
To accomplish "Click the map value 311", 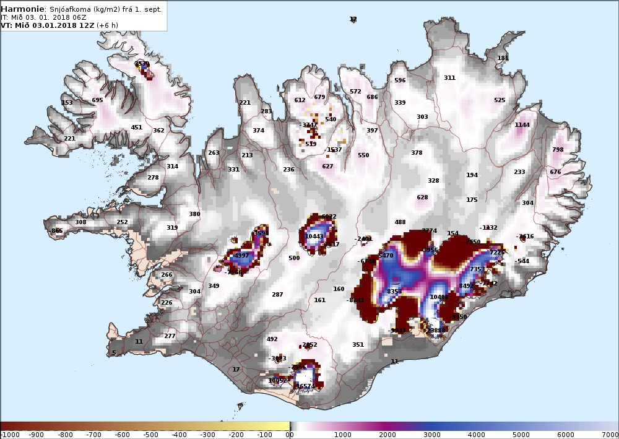I will pyautogui.click(x=449, y=78).
